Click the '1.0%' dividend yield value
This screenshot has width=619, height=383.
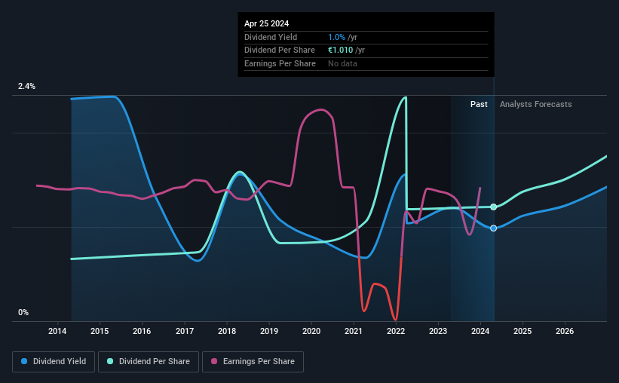[x=336, y=37]
